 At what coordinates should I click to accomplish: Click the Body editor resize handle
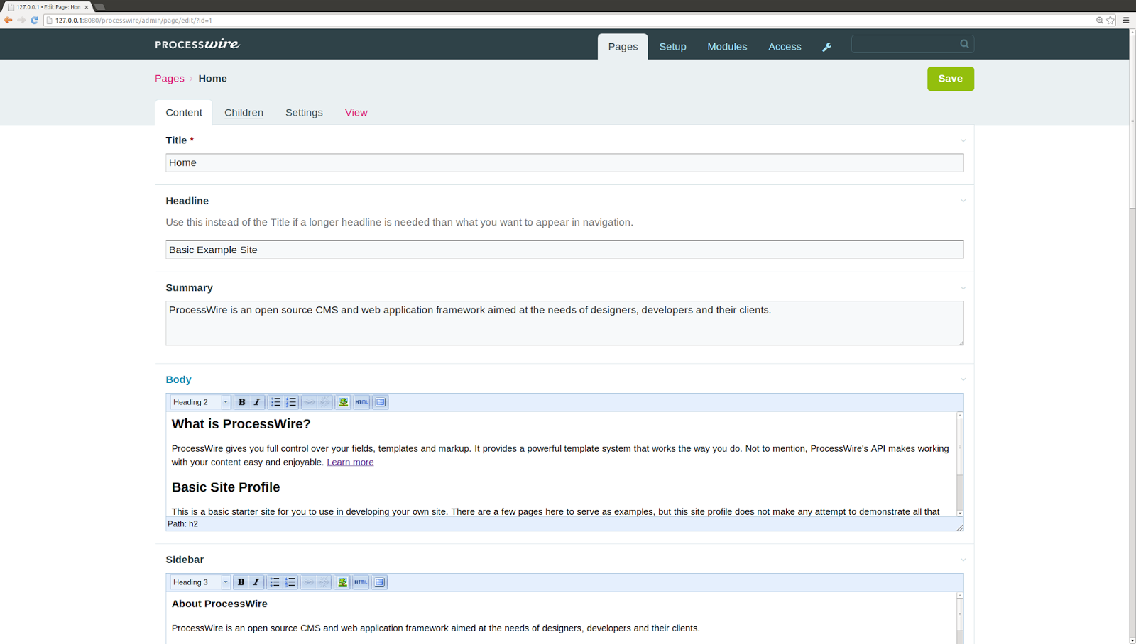[x=960, y=527]
